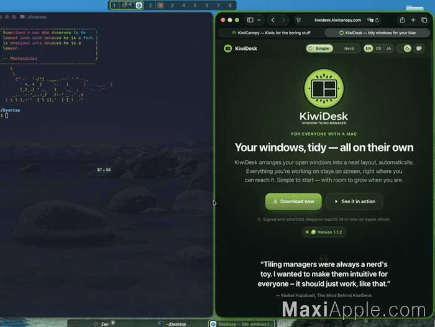
Task: Click the Maikel Hajiabadi attribution line
Action: click(324, 295)
